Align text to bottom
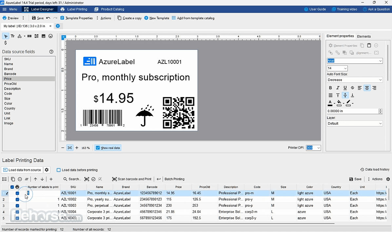 click(x=352, y=95)
